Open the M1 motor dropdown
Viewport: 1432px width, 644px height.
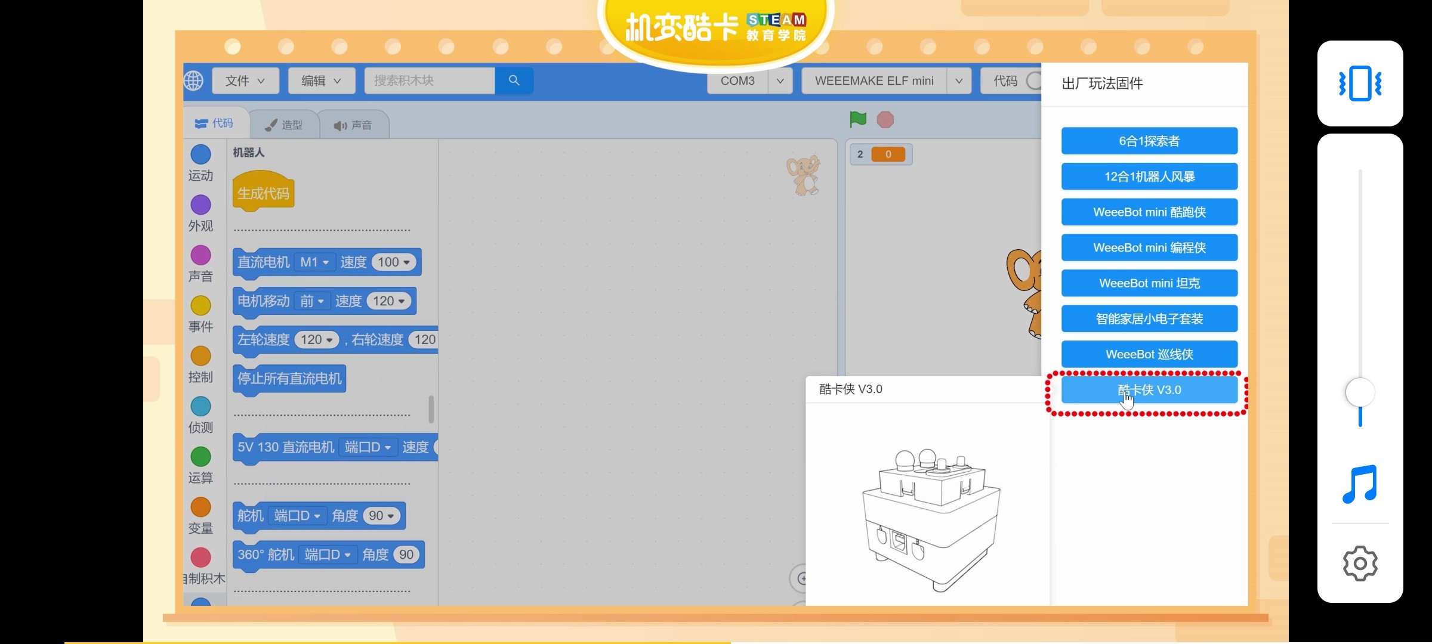point(314,262)
